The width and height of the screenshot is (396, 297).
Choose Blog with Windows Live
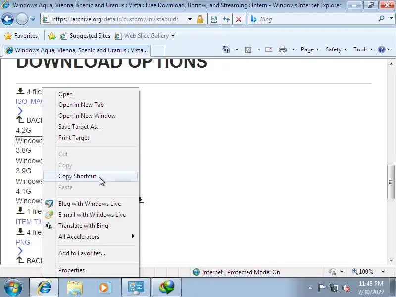tap(91, 204)
